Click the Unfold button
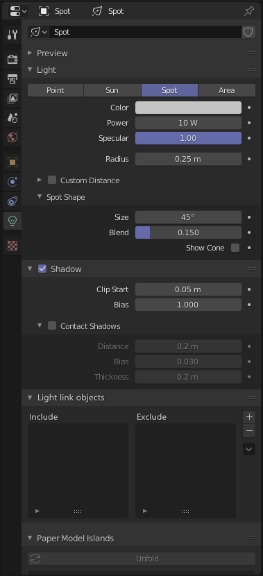The width and height of the screenshot is (263, 576). pos(142,559)
